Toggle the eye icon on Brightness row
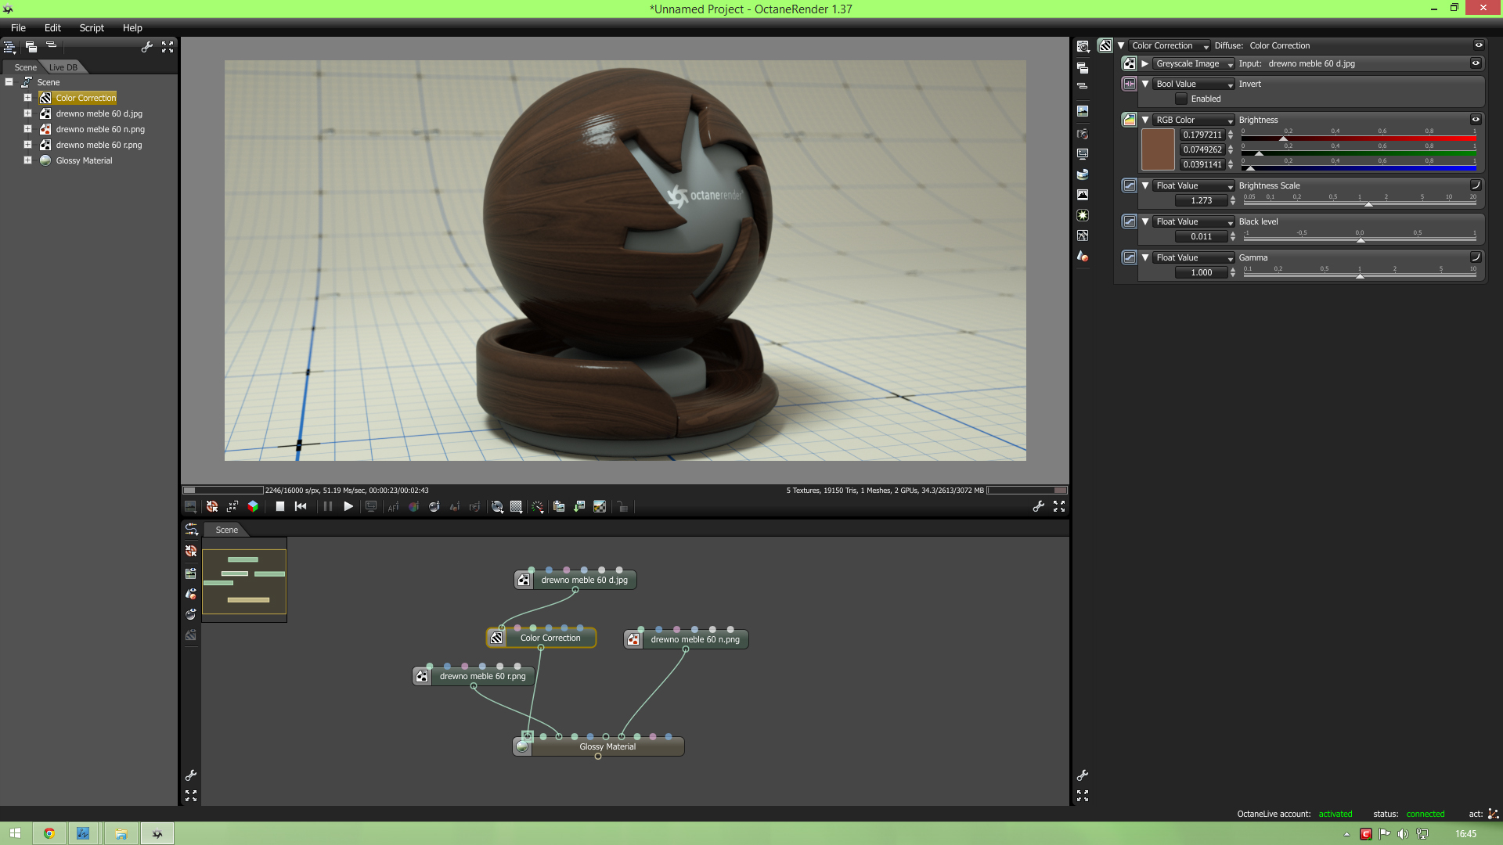Viewport: 1503px width, 845px height. coord(1476,120)
